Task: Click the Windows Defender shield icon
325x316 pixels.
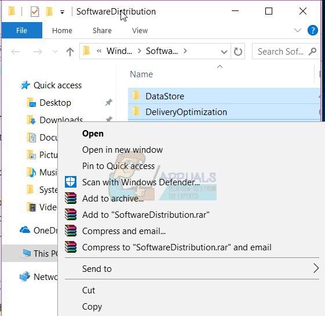Action: pos(71,182)
